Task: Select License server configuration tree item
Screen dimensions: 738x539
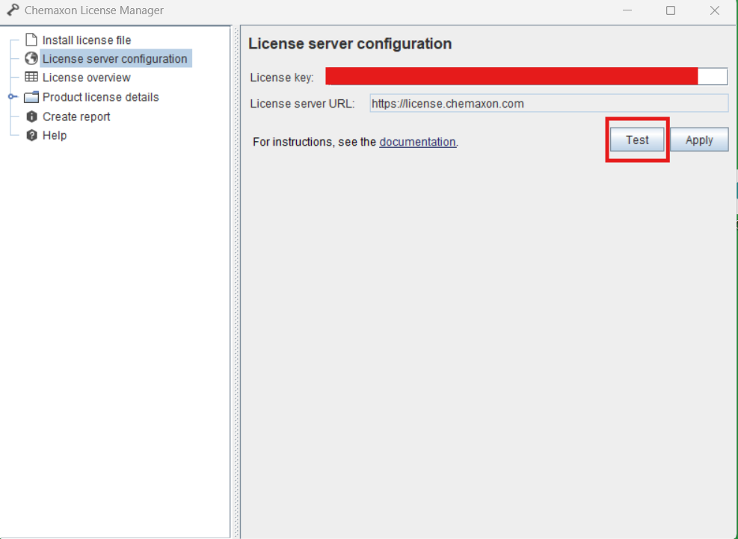Action: [x=115, y=59]
